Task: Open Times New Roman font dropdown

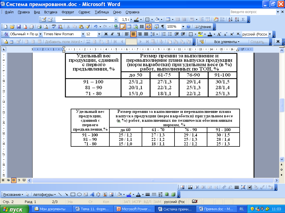Action: tap(83, 34)
